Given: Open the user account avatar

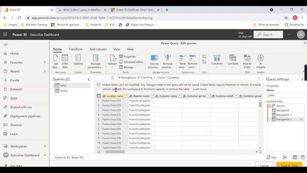Looking at the screenshot, I should pos(301,35).
